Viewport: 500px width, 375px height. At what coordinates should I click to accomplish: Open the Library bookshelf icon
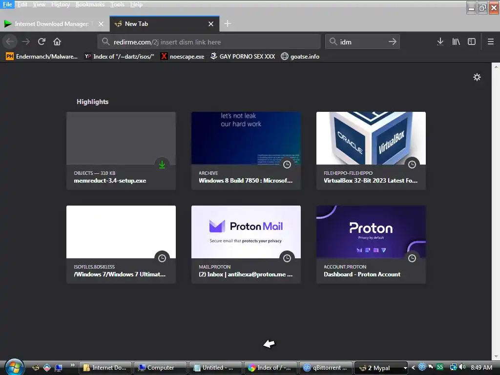456,42
